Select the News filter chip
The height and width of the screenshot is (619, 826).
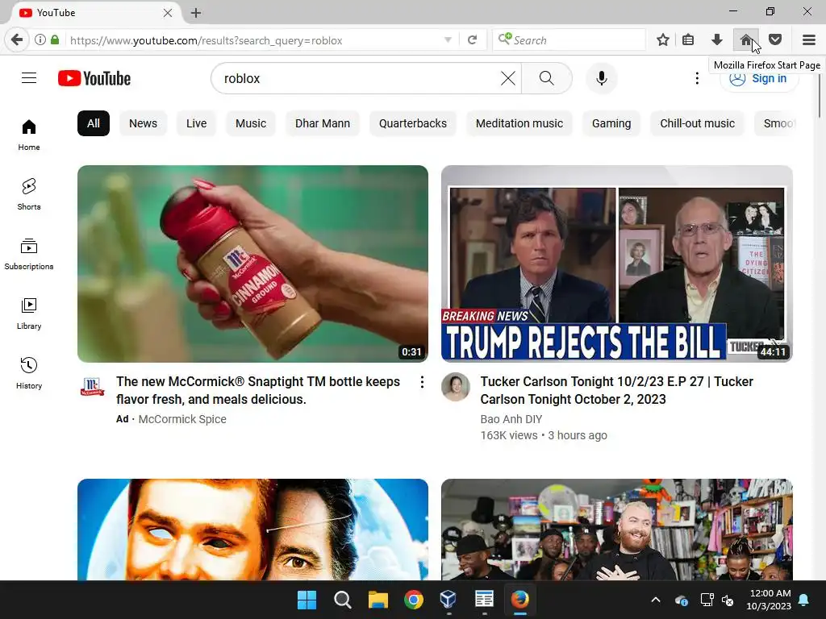144,123
